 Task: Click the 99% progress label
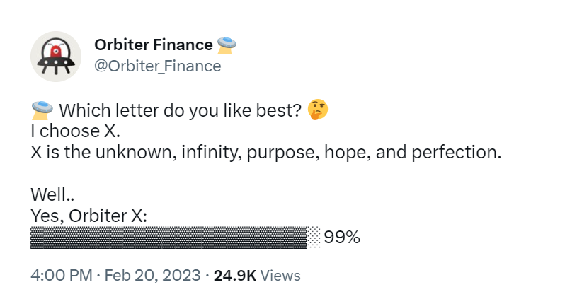tap(342, 238)
